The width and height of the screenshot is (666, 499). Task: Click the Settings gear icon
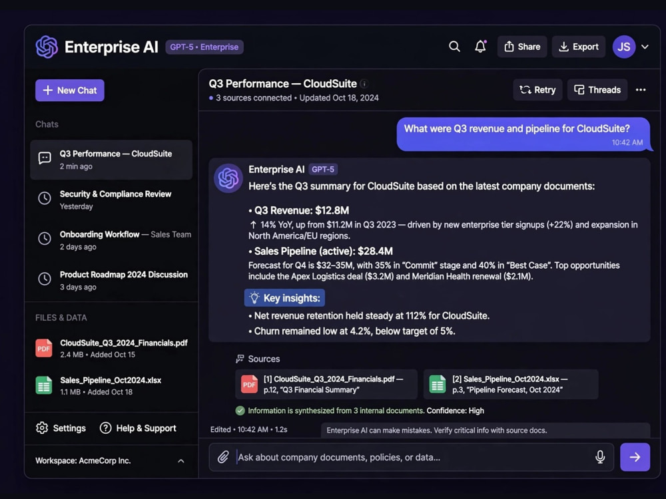[41, 428]
